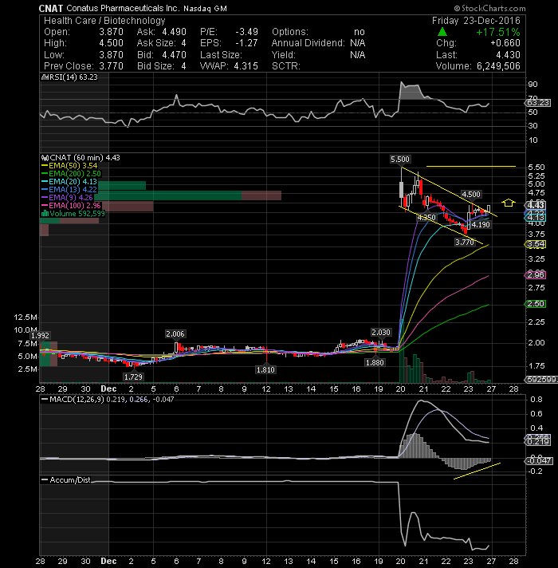Click the Last price 4.430
The height and width of the screenshot is (568, 558).
tap(508, 55)
